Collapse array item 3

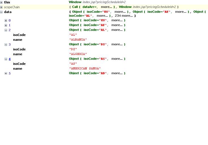[6, 44]
